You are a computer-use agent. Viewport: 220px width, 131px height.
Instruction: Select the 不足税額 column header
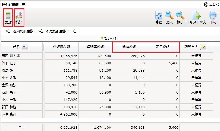click(x=163, y=47)
